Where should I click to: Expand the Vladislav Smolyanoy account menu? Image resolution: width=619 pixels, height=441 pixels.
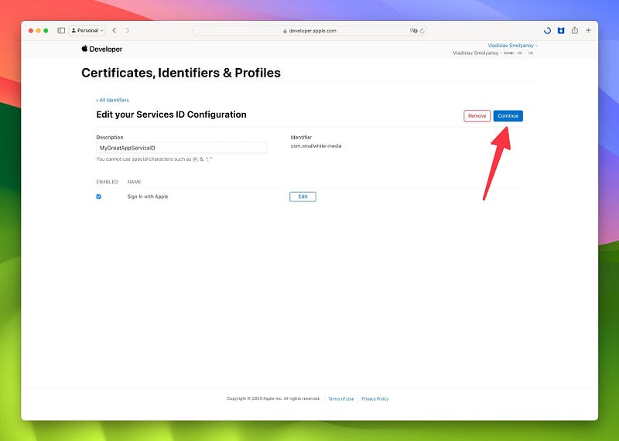click(512, 46)
